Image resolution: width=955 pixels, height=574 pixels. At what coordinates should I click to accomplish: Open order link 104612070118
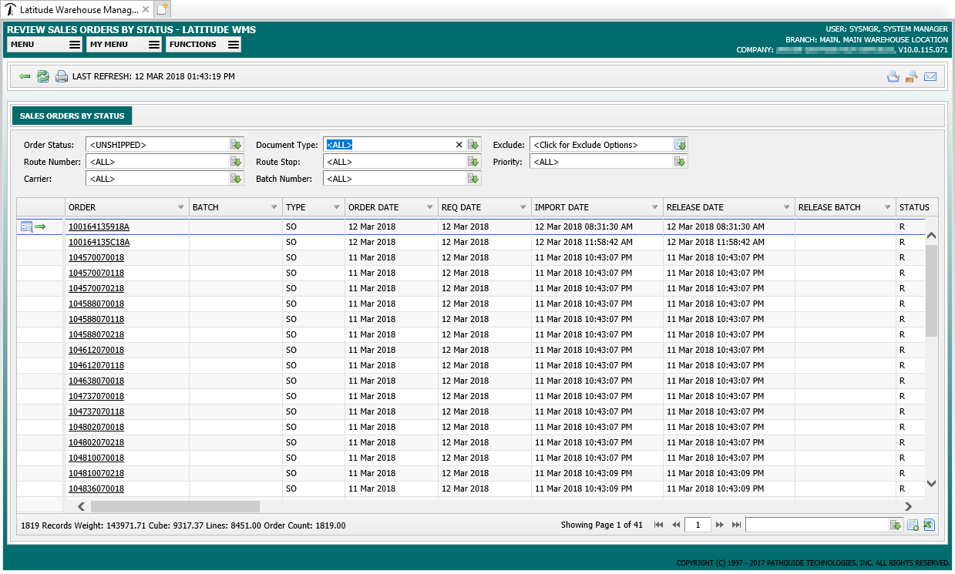pos(96,365)
